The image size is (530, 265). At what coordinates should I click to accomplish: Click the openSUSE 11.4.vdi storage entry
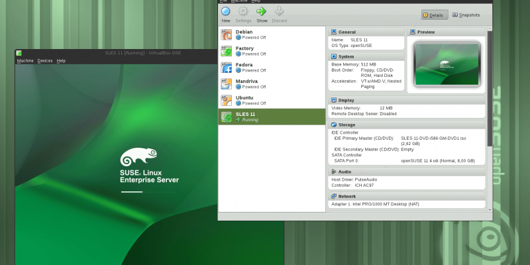tap(438, 161)
